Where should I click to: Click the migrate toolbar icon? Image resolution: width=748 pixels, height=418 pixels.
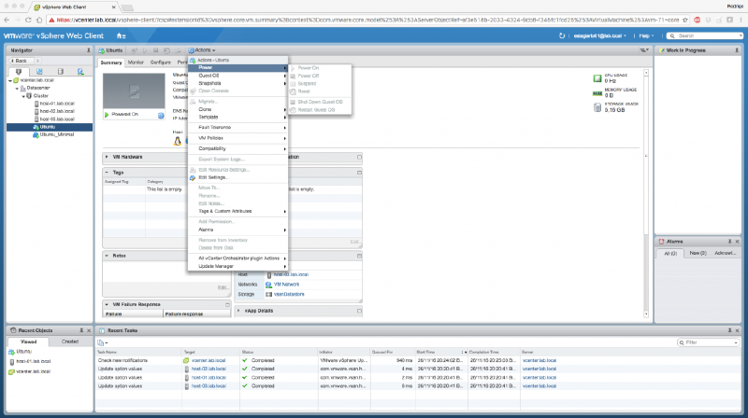coord(178,50)
